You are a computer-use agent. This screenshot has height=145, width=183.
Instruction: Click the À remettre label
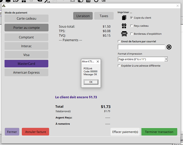63,124
